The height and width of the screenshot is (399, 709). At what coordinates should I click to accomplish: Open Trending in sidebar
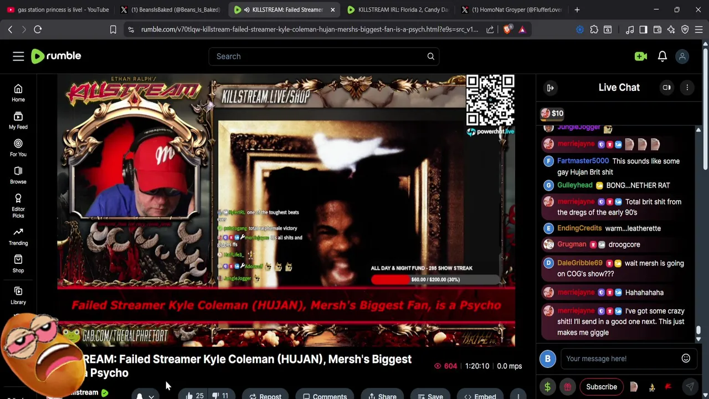[x=18, y=237]
